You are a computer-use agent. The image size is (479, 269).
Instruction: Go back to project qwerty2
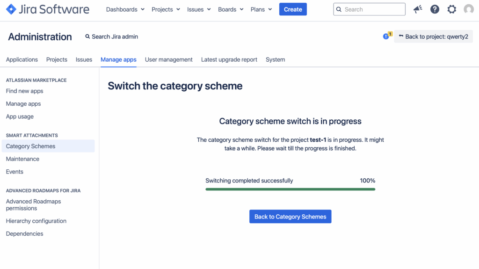(433, 36)
